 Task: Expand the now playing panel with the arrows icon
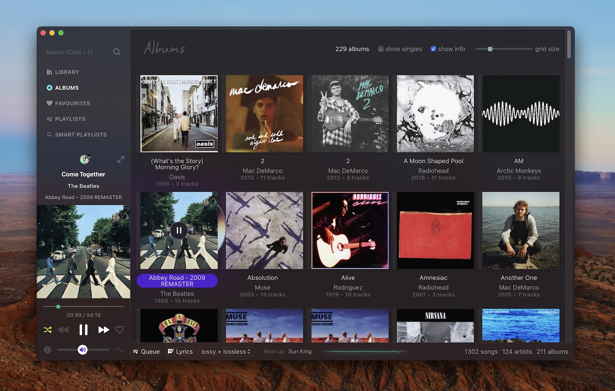tap(121, 159)
